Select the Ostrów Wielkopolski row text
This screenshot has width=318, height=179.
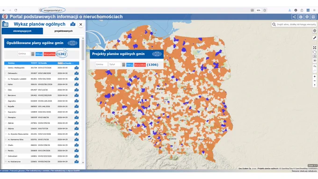[x=16, y=68]
